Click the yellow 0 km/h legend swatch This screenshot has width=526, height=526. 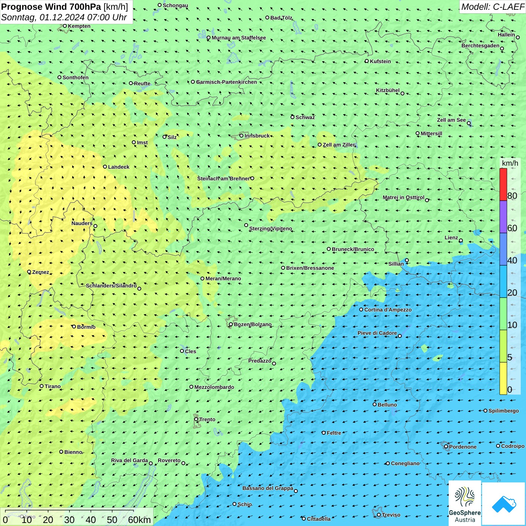click(503, 378)
